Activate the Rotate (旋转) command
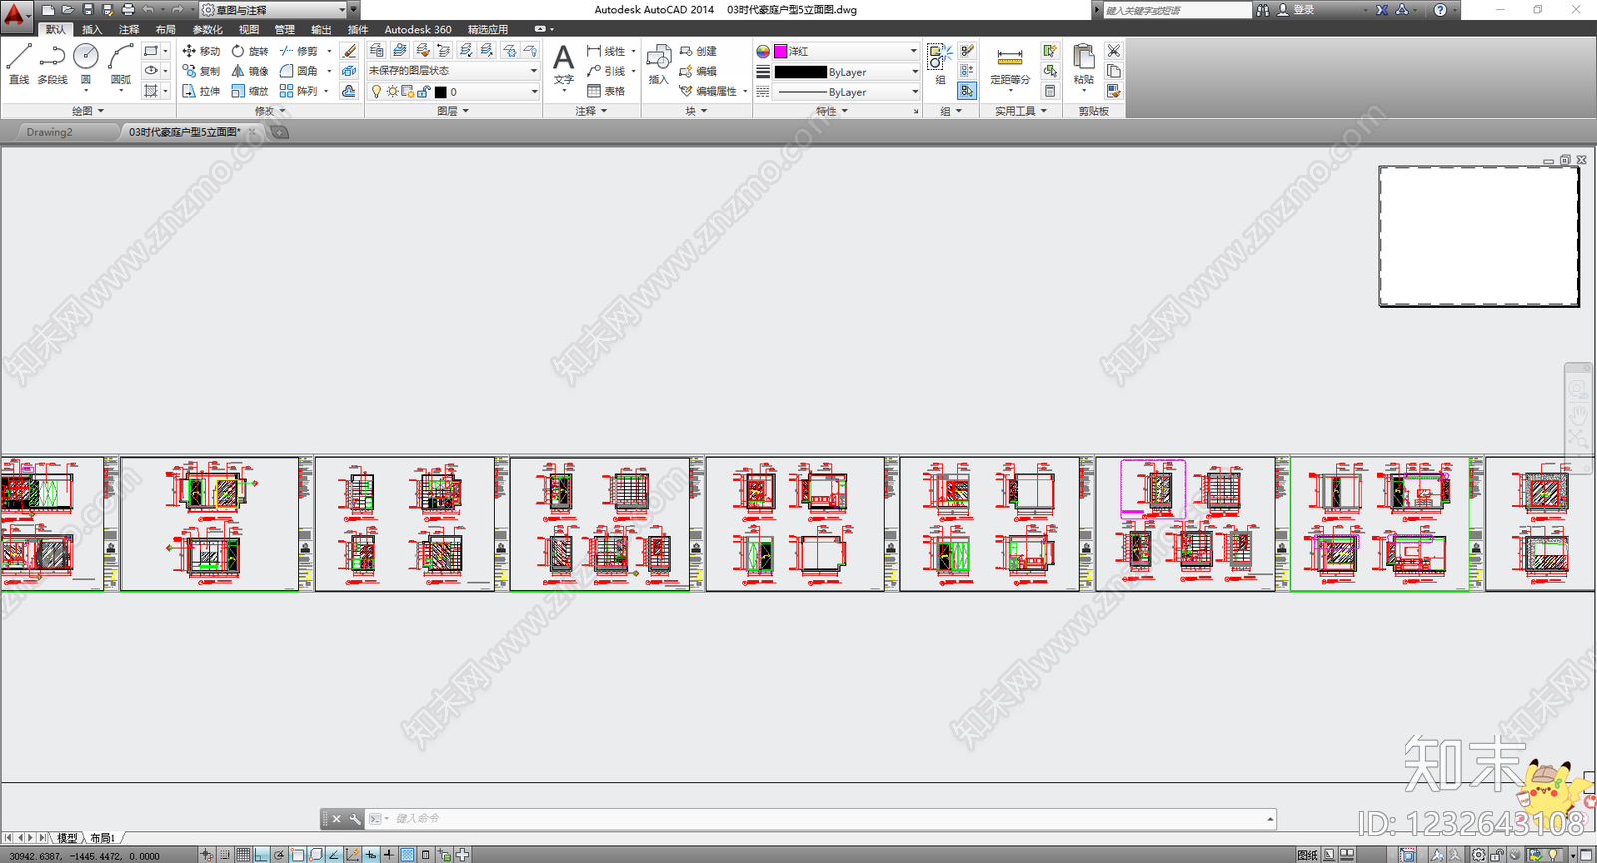The height and width of the screenshot is (863, 1597). pos(250,51)
